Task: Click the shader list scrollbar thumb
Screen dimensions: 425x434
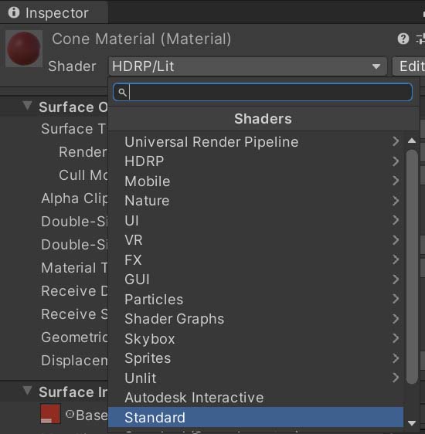Action: tap(412, 267)
